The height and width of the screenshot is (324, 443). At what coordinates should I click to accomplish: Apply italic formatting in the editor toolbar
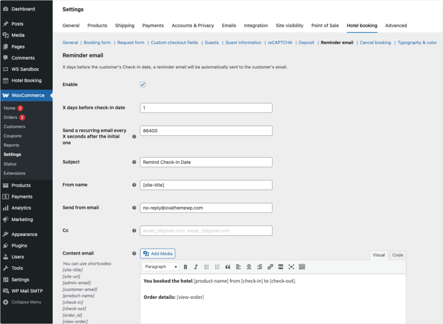pos(196,267)
